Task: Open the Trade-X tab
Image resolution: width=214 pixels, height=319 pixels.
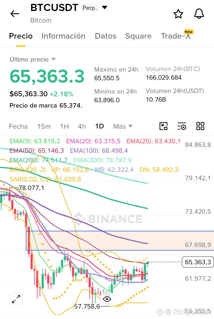Action: (x=176, y=36)
